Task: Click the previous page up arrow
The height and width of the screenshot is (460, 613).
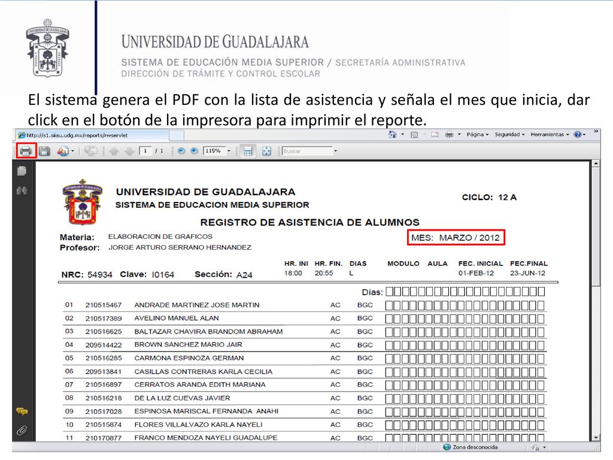Action: [x=114, y=151]
